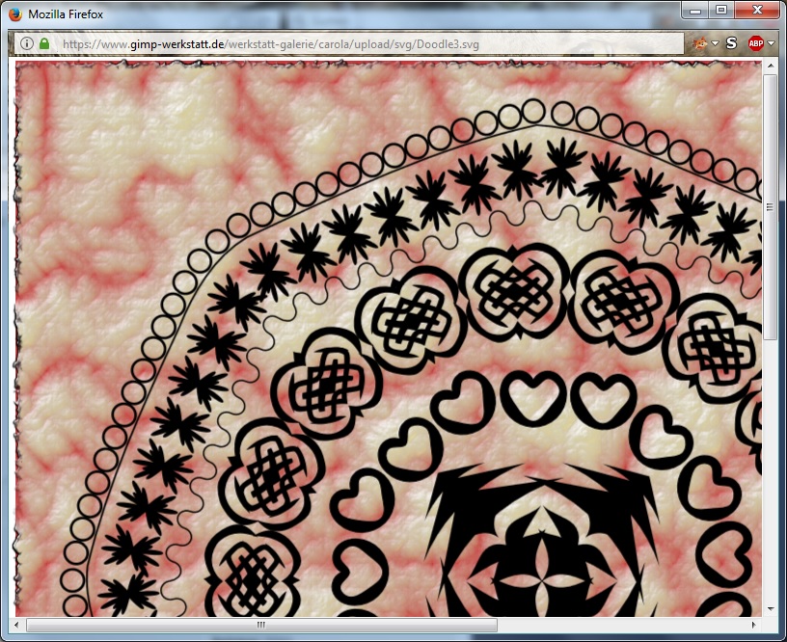Click the S extension icon
The width and height of the screenshot is (787, 642).
tap(731, 43)
